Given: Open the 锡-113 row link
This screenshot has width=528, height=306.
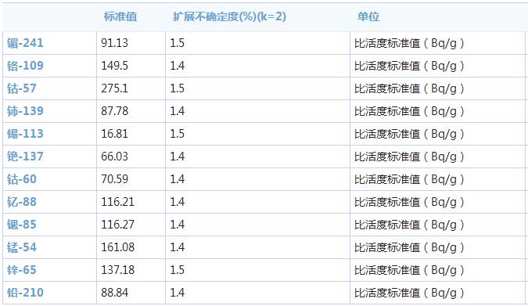Looking at the screenshot, I should click(x=25, y=134).
